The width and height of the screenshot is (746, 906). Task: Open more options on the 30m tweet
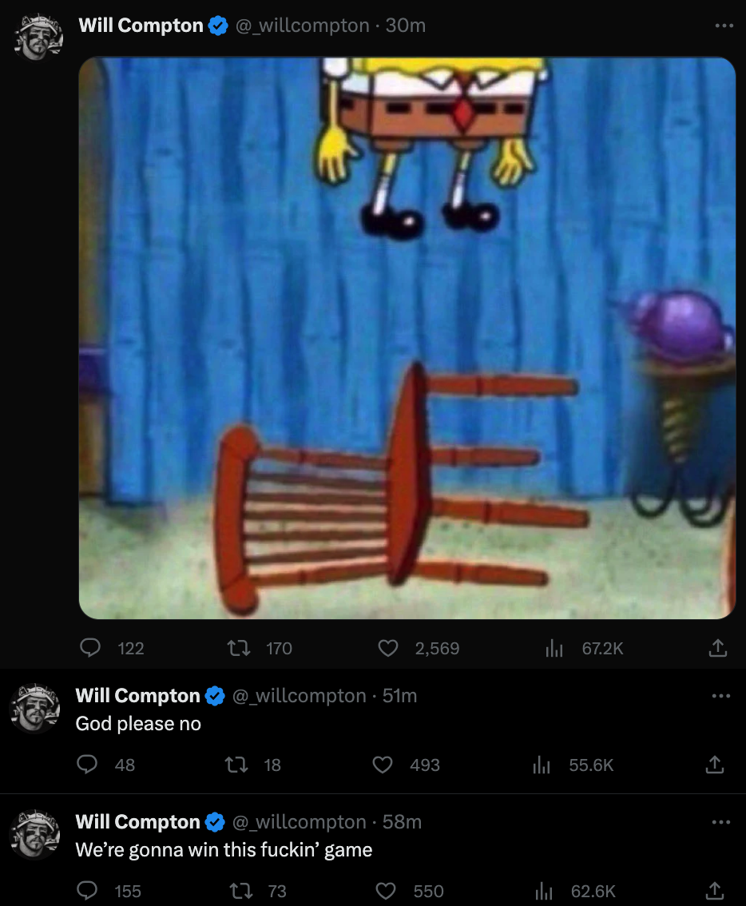click(x=724, y=26)
